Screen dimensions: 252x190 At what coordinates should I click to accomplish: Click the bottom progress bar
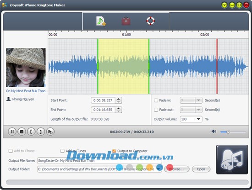[x=127, y=182]
